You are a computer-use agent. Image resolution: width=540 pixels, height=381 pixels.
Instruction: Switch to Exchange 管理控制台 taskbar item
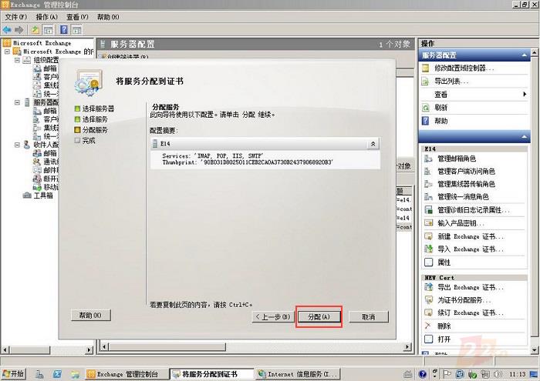[x=127, y=374]
